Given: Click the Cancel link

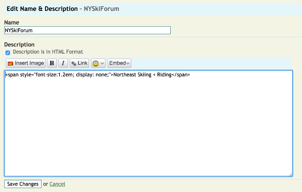Looking at the screenshot, I should pyautogui.click(x=57, y=184).
